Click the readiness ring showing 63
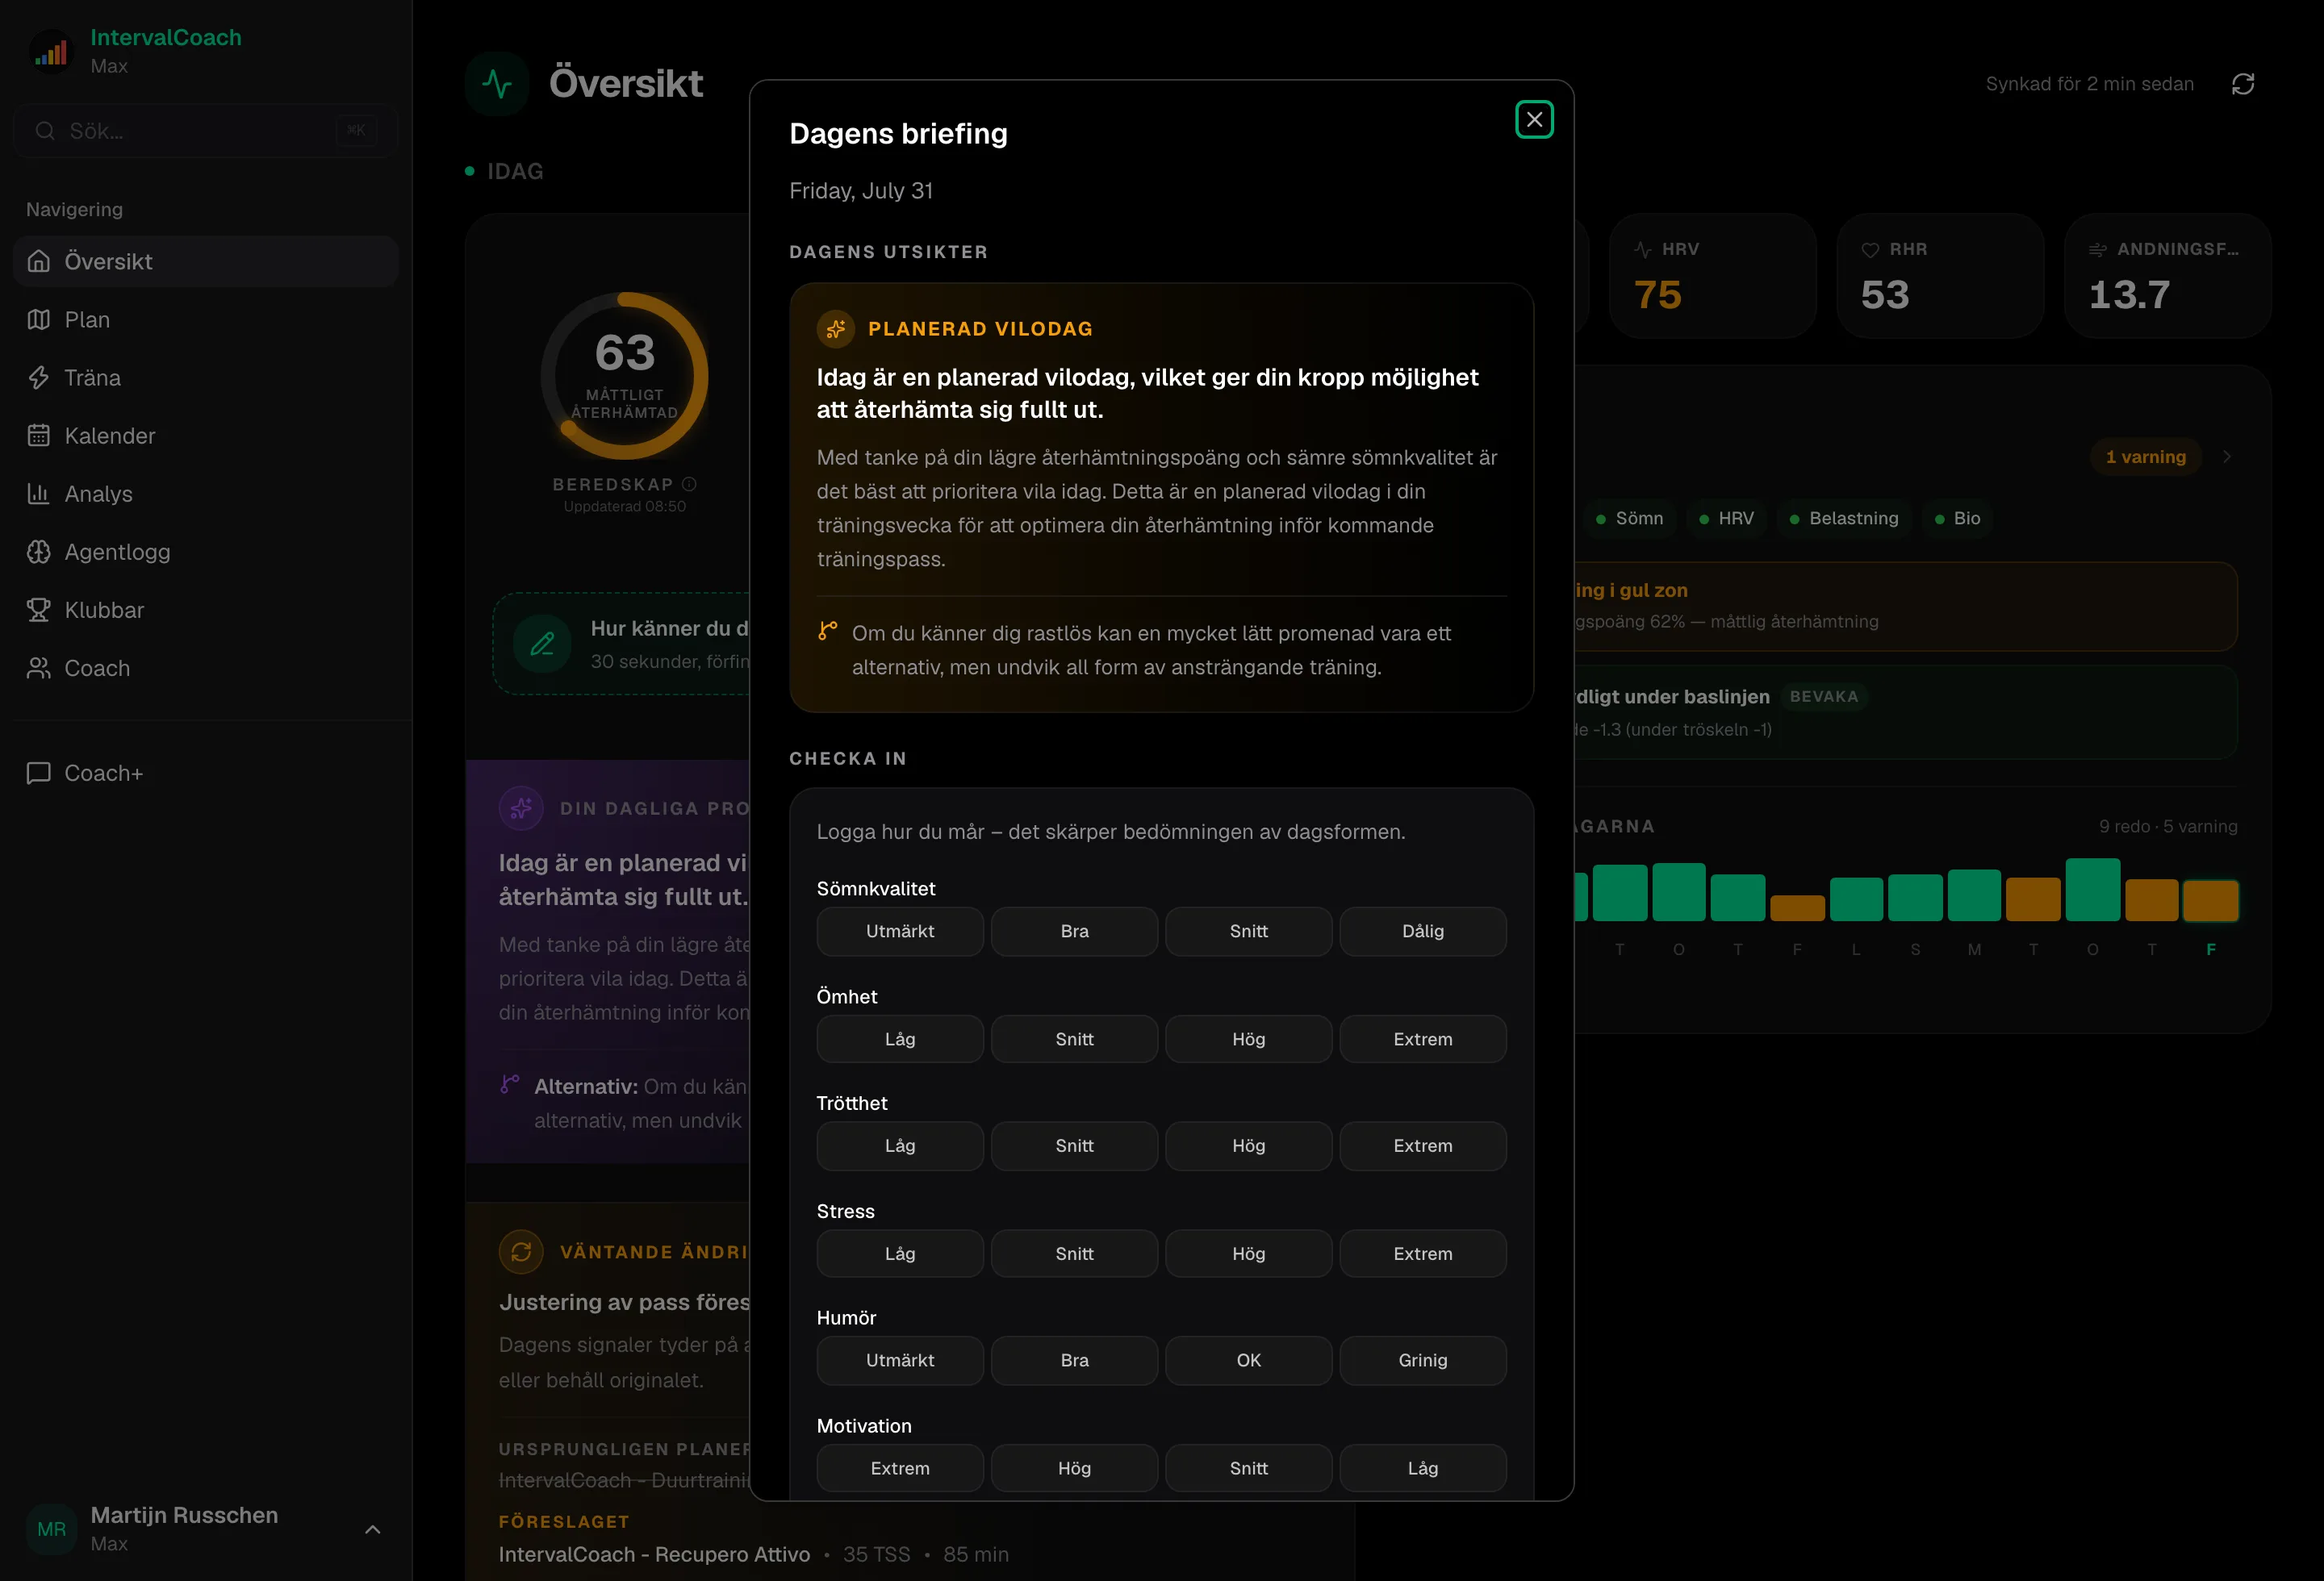Viewport: 2324px width, 1581px height. point(625,376)
